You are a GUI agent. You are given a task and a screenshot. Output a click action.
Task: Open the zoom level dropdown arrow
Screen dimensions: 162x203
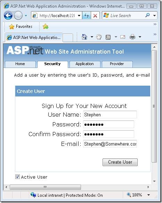point(148,195)
